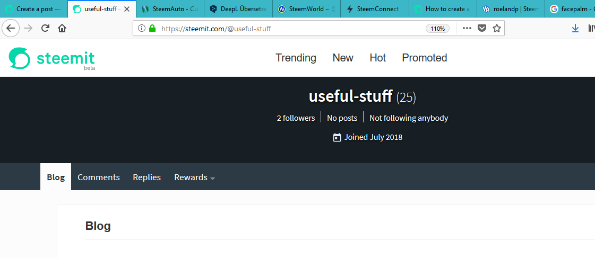Open the browser home page icon
Image resolution: width=595 pixels, height=258 pixels.
pos(62,28)
